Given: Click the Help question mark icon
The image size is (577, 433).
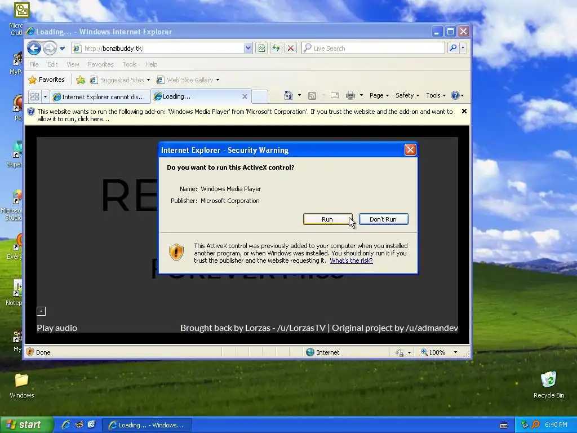Looking at the screenshot, I should [x=455, y=95].
